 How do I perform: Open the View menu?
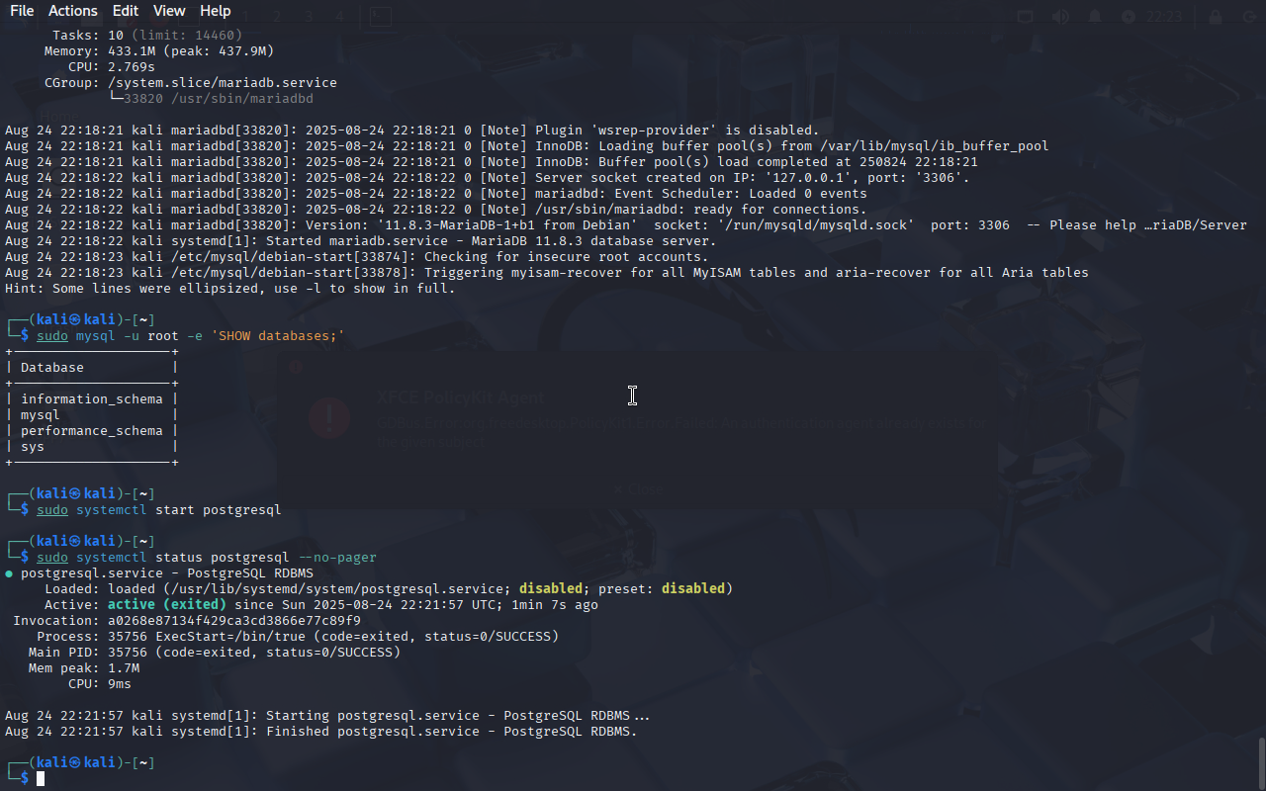tap(169, 11)
